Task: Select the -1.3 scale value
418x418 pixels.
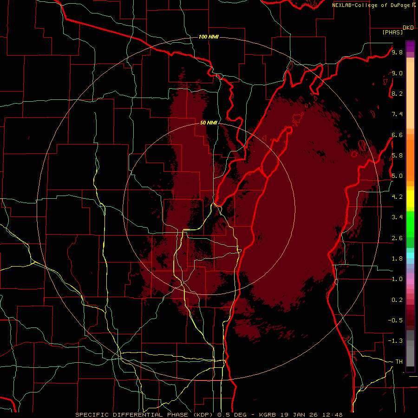Action: (395, 341)
